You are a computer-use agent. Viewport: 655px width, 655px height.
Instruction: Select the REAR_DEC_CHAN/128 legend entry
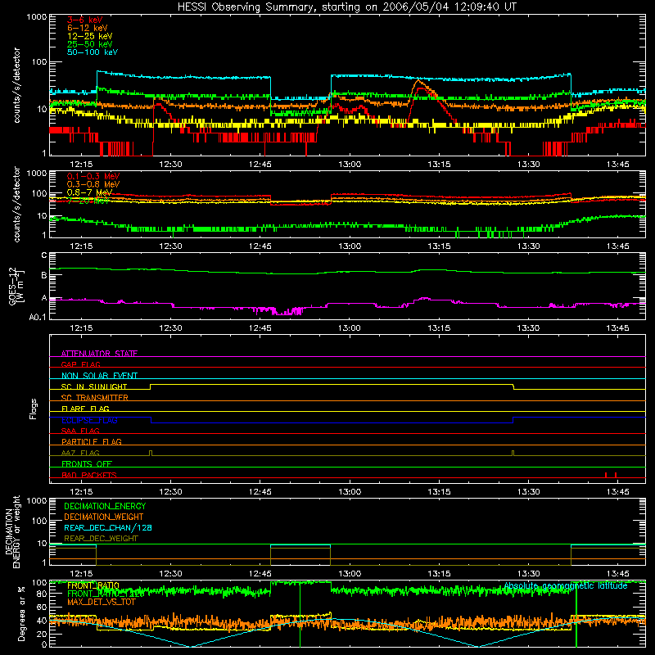coord(108,527)
